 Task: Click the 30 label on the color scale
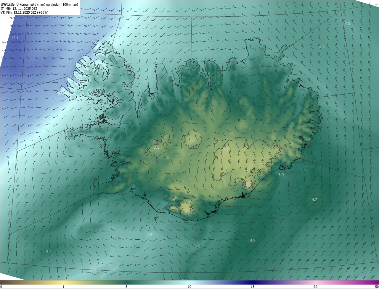(x=316, y=287)
